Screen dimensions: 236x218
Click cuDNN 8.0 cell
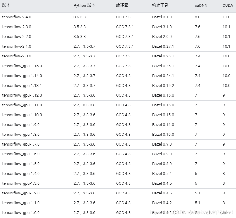tap(197, 17)
